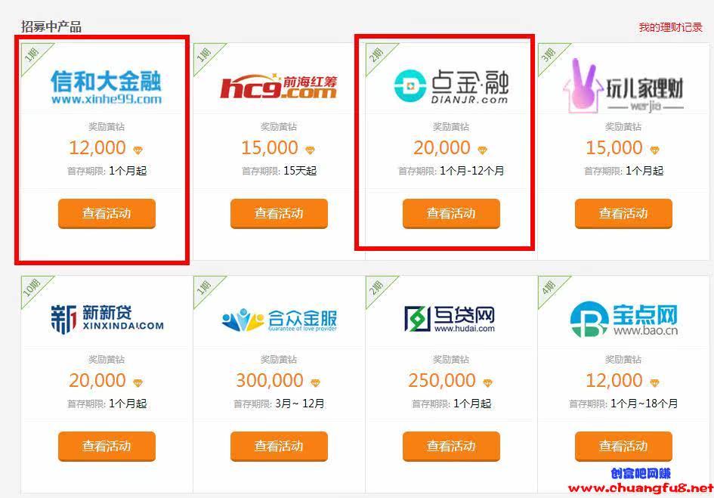View activity for 互贷网

(451, 446)
